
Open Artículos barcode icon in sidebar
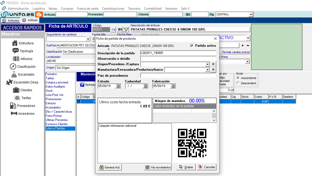(x=16, y=59)
